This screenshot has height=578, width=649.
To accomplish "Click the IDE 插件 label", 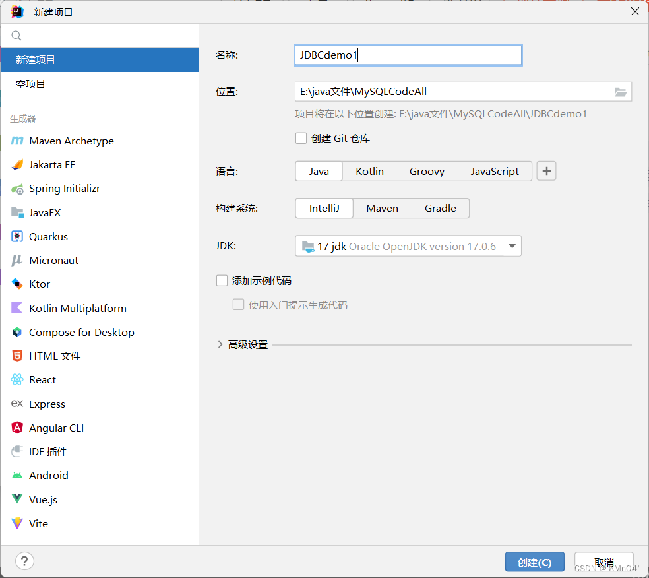I will pyautogui.click(x=47, y=452).
